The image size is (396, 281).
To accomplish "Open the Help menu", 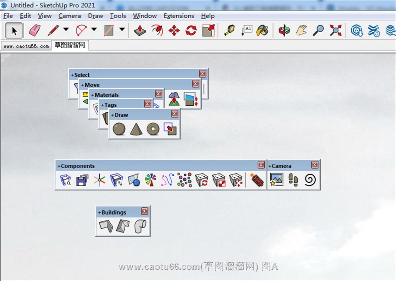I will click(x=208, y=16).
